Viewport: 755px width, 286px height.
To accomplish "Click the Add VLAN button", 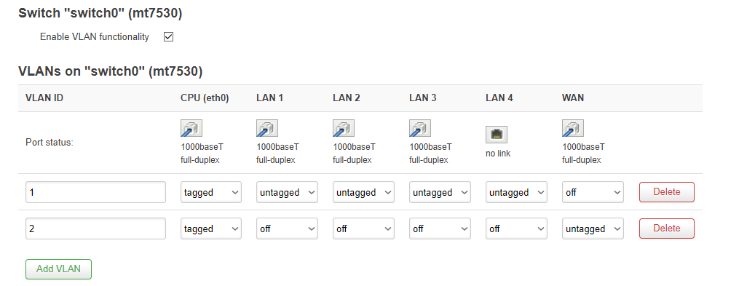I will 58,269.
